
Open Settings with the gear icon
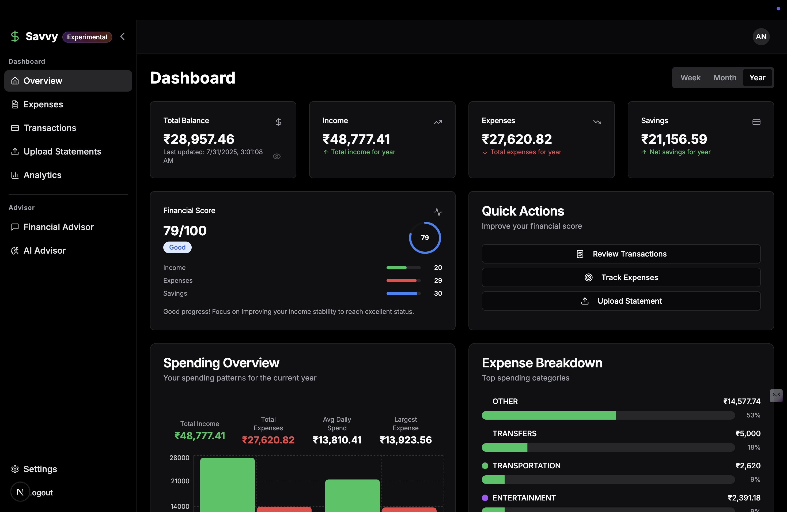[x=15, y=469]
